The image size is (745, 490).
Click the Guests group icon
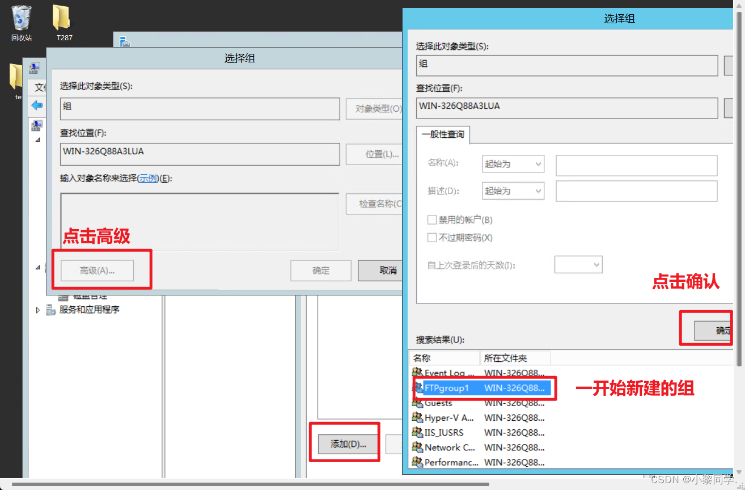tap(418, 403)
